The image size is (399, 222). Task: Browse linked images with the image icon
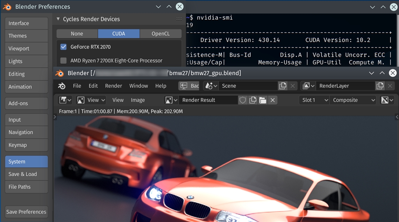tap(171, 100)
